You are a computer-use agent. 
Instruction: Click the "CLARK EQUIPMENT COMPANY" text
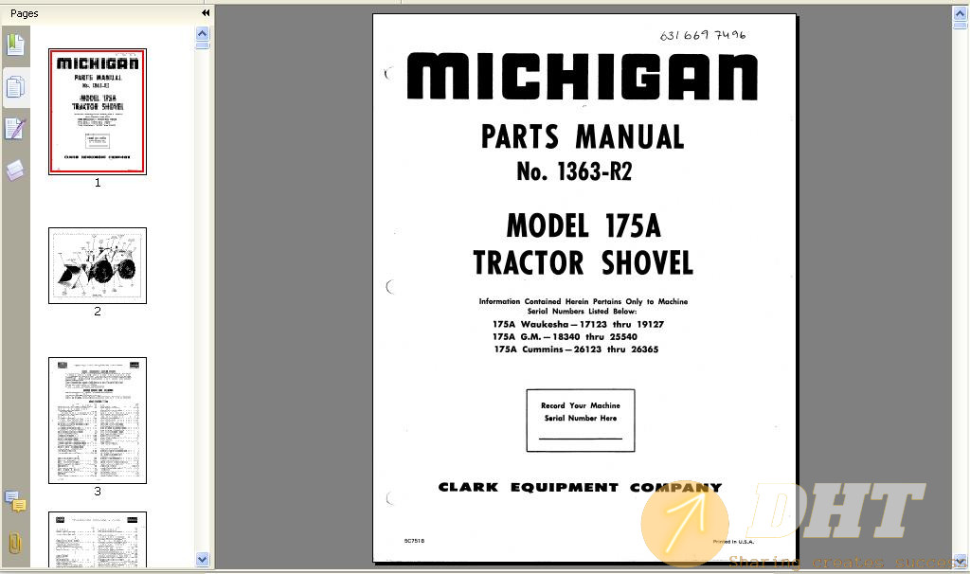click(x=580, y=488)
